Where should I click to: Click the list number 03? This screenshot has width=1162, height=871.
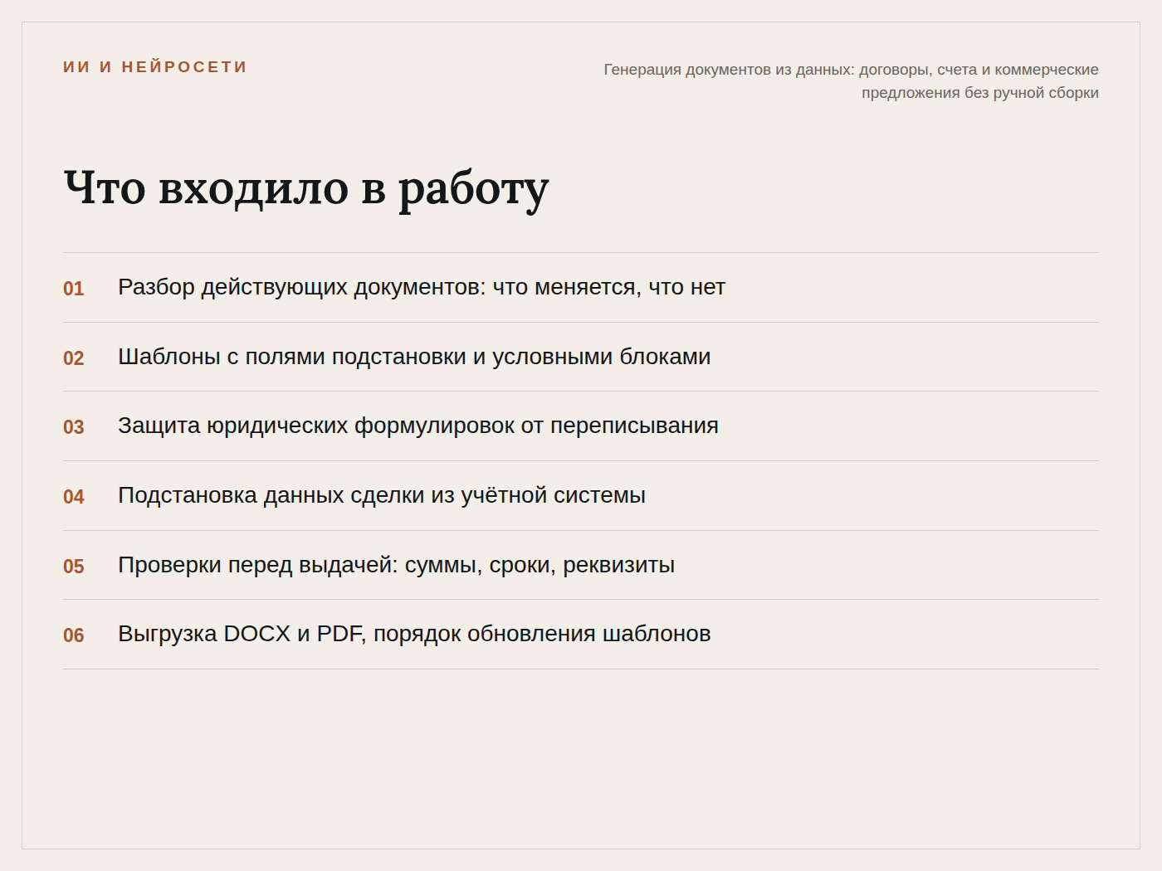[x=74, y=427]
